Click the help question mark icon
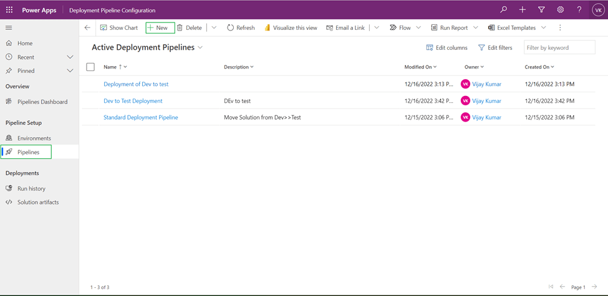 [579, 10]
